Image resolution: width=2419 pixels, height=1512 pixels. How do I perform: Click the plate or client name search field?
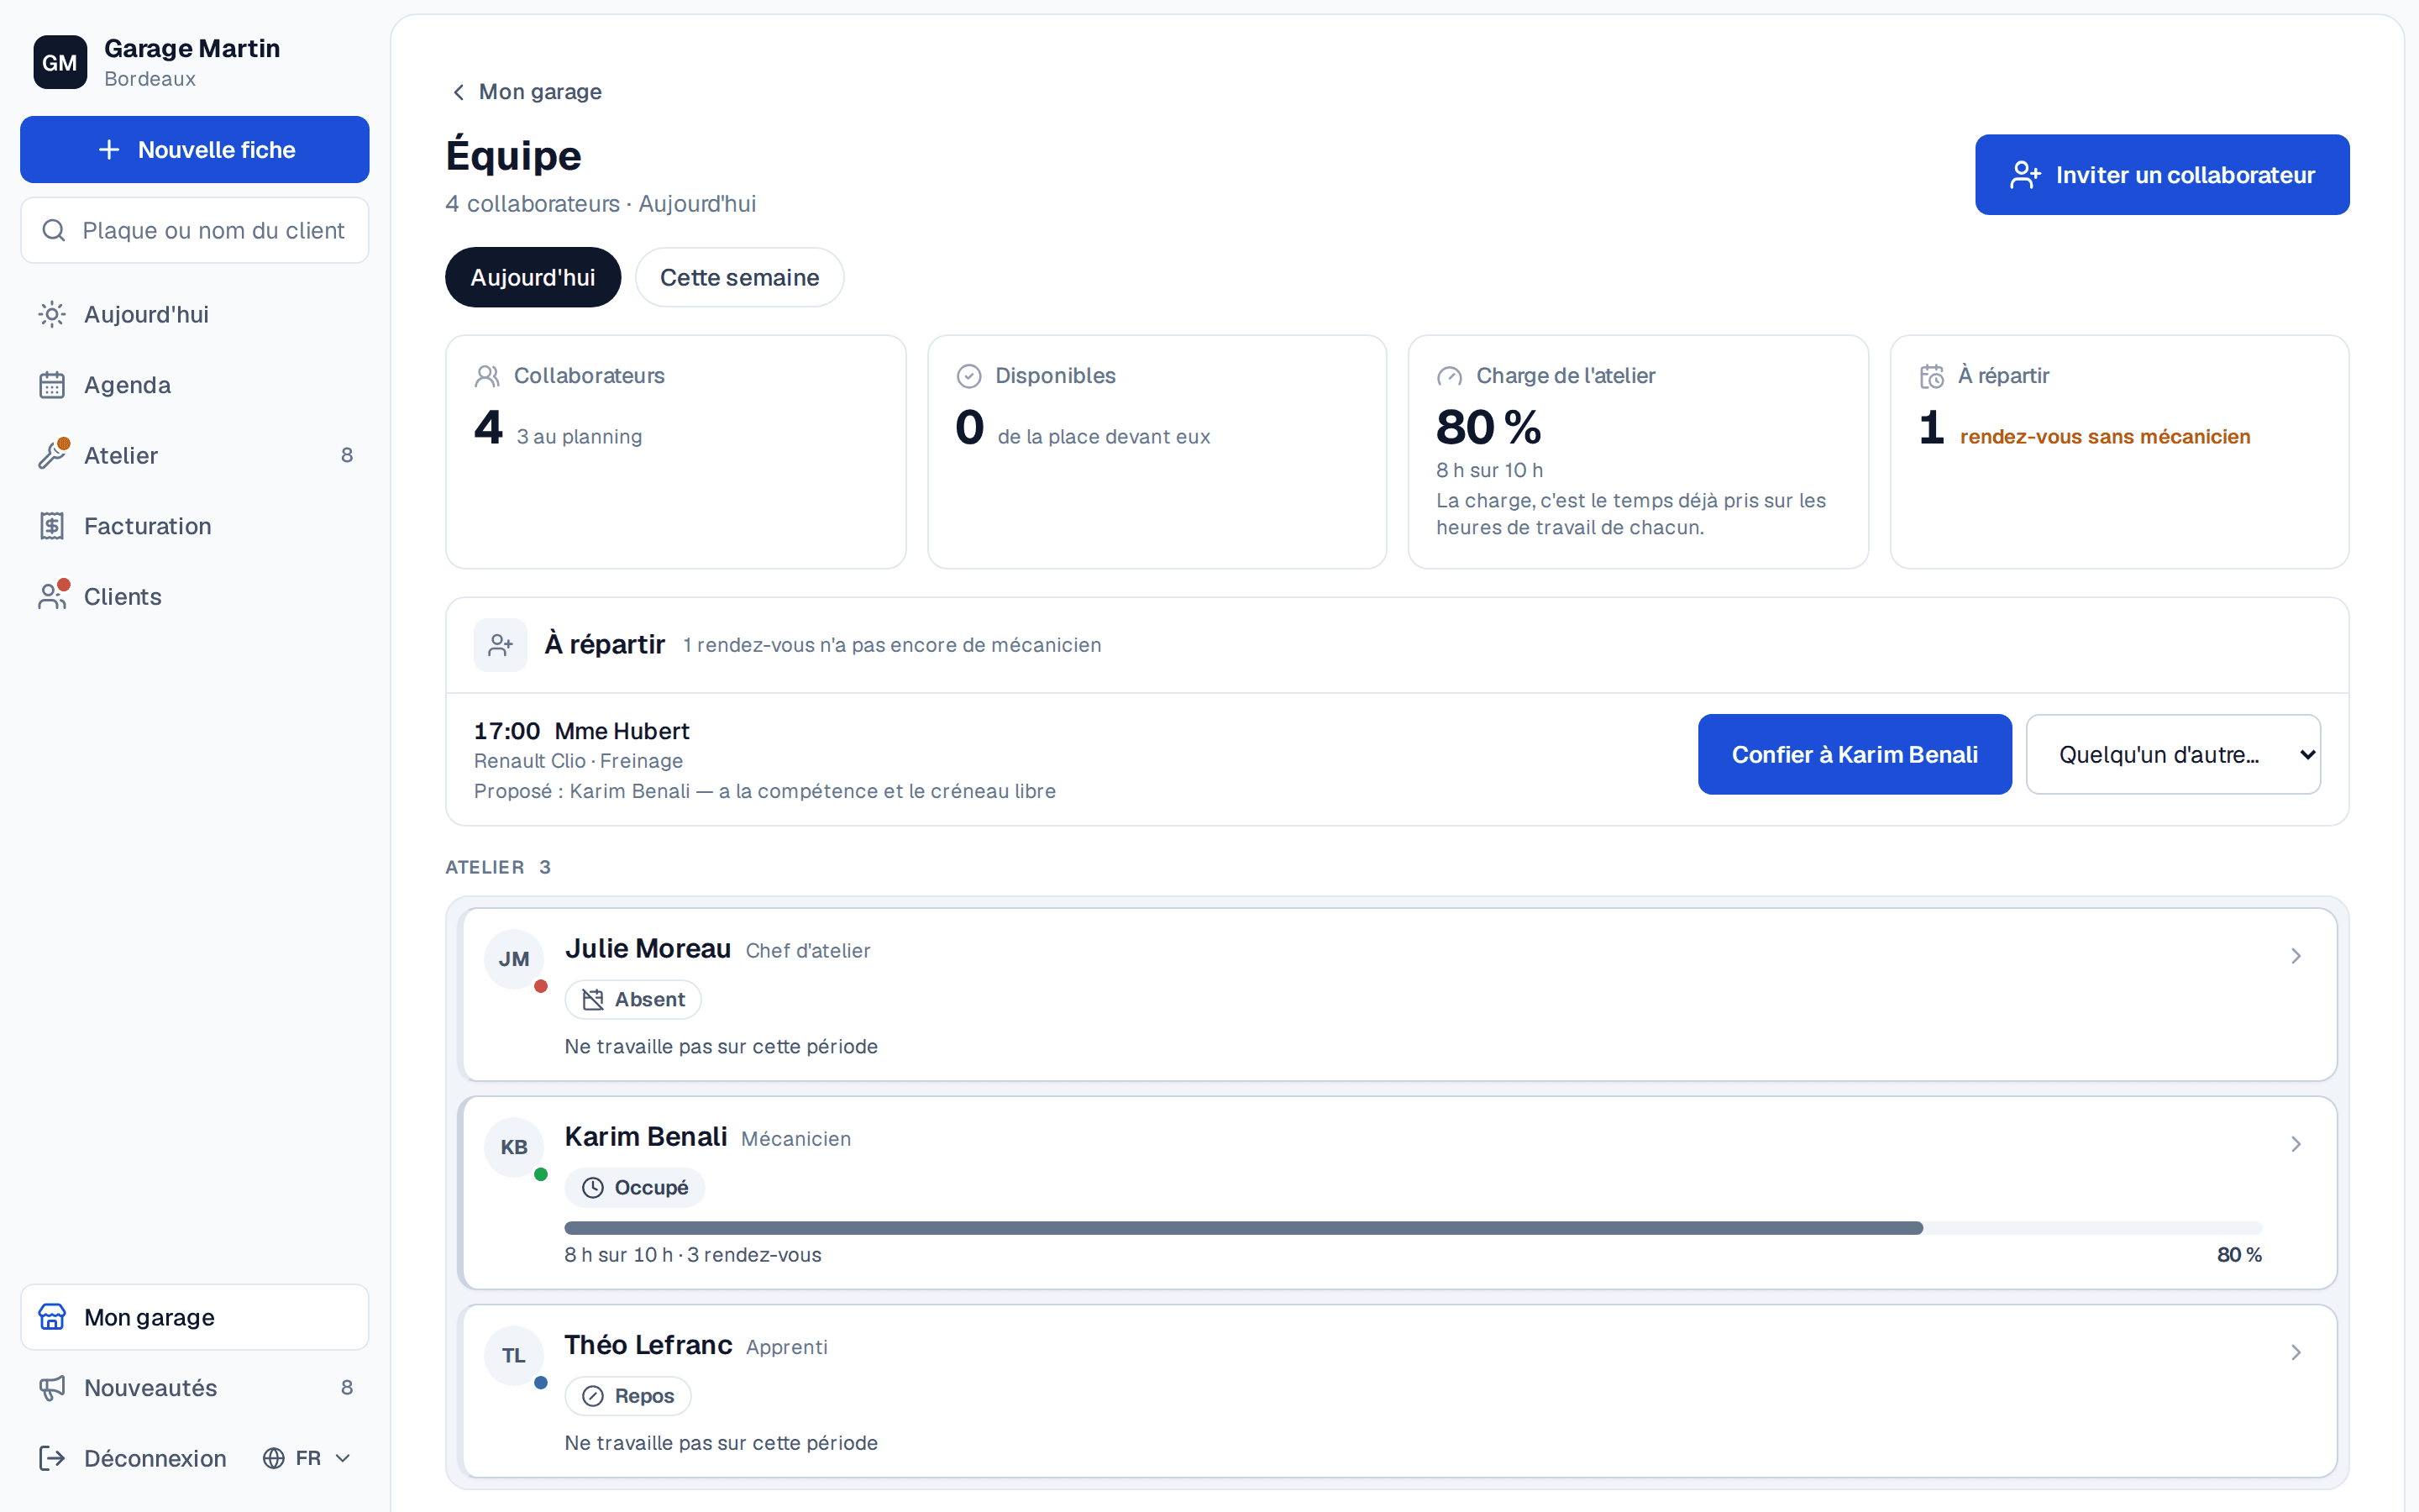click(x=195, y=230)
